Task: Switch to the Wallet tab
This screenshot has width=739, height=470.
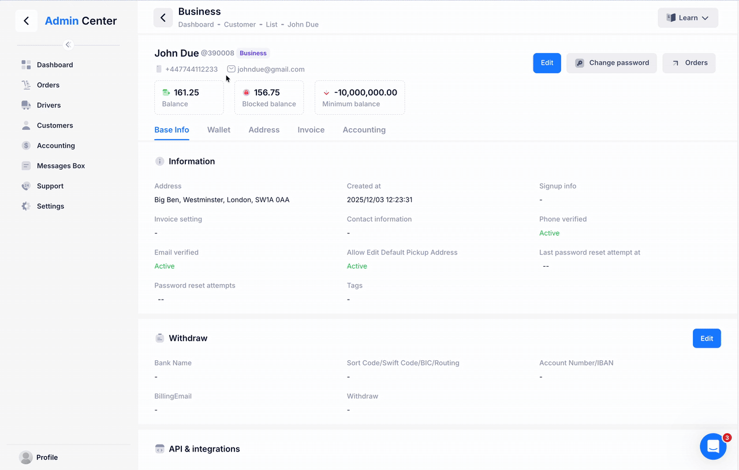Action: (x=218, y=129)
